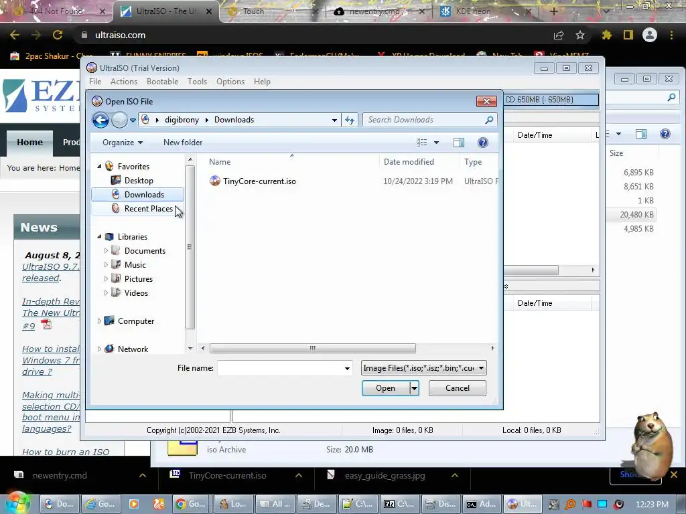
Task: Open UltraISO Help menu
Action: tap(262, 82)
